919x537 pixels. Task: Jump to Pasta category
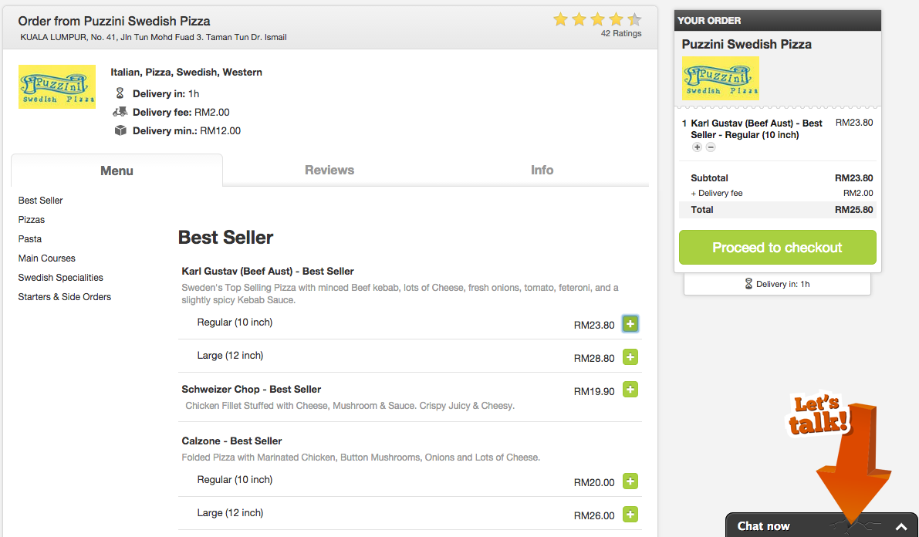[x=30, y=239]
